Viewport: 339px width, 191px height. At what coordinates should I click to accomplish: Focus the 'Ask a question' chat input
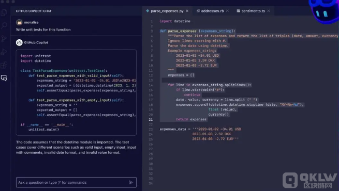click(x=76, y=182)
